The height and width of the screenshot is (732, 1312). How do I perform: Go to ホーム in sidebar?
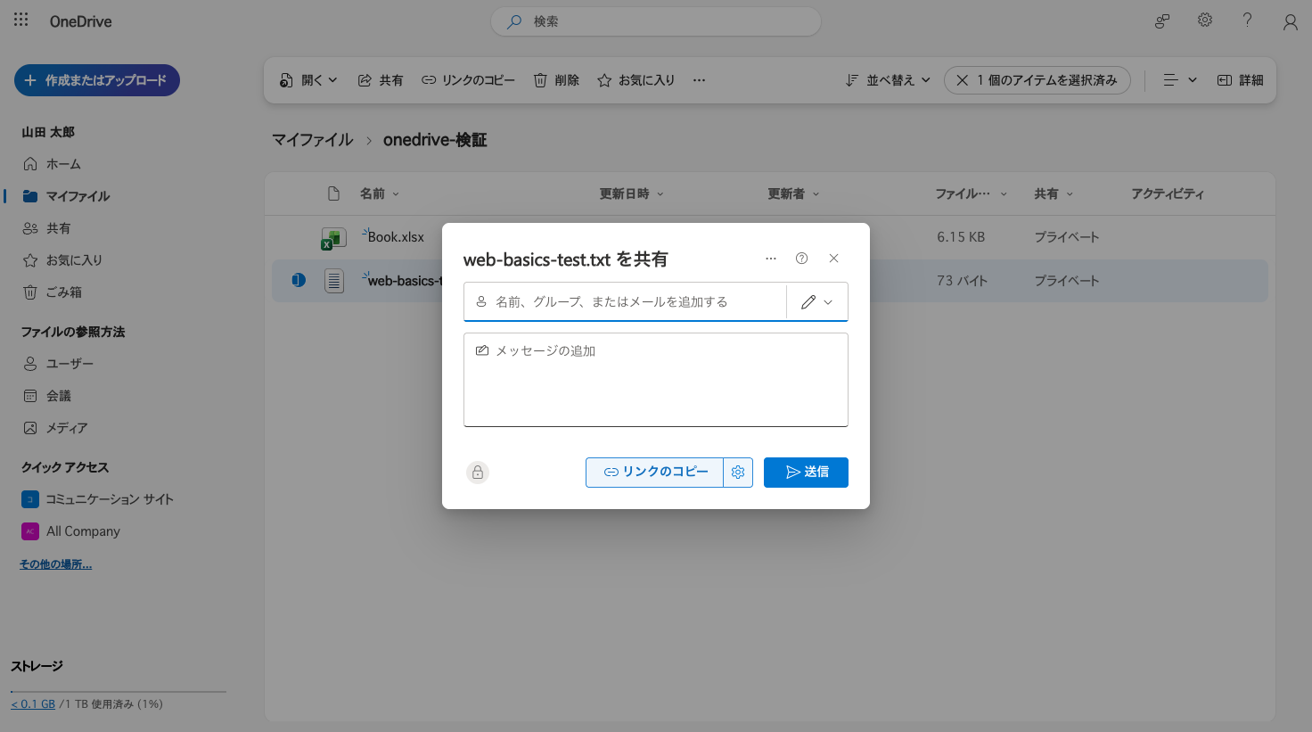pos(52,164)
